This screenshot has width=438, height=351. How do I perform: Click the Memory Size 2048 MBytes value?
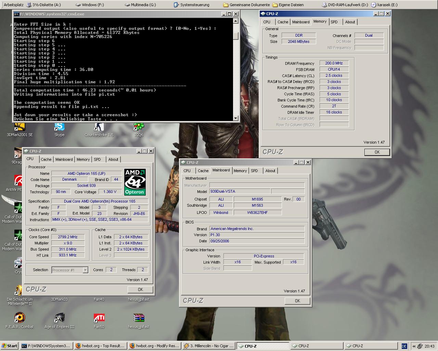pyautogui.click(x=299, y=41)
